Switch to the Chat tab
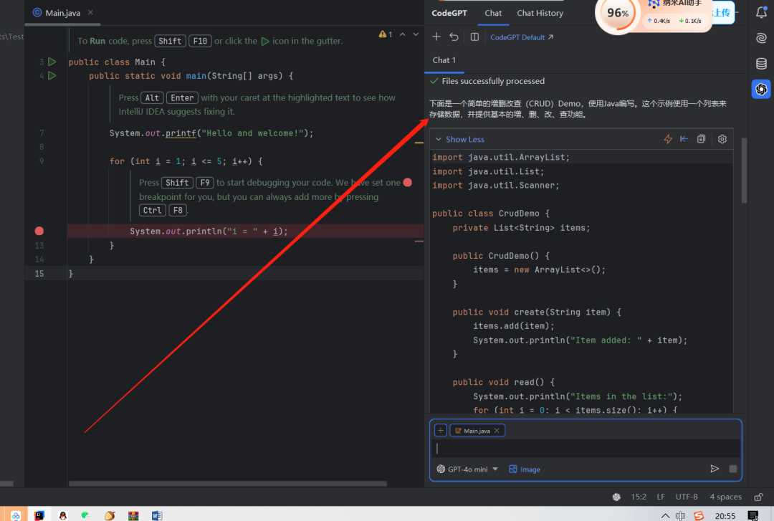 492,13
